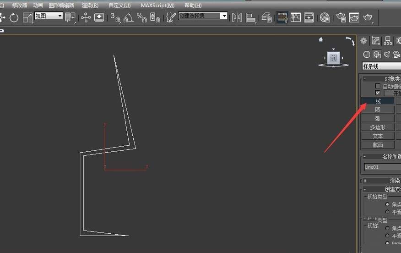Viewport: 401px width, 253px height.
Task: Uncheck the Start New Shape checkbox
Action: (378, 93)
